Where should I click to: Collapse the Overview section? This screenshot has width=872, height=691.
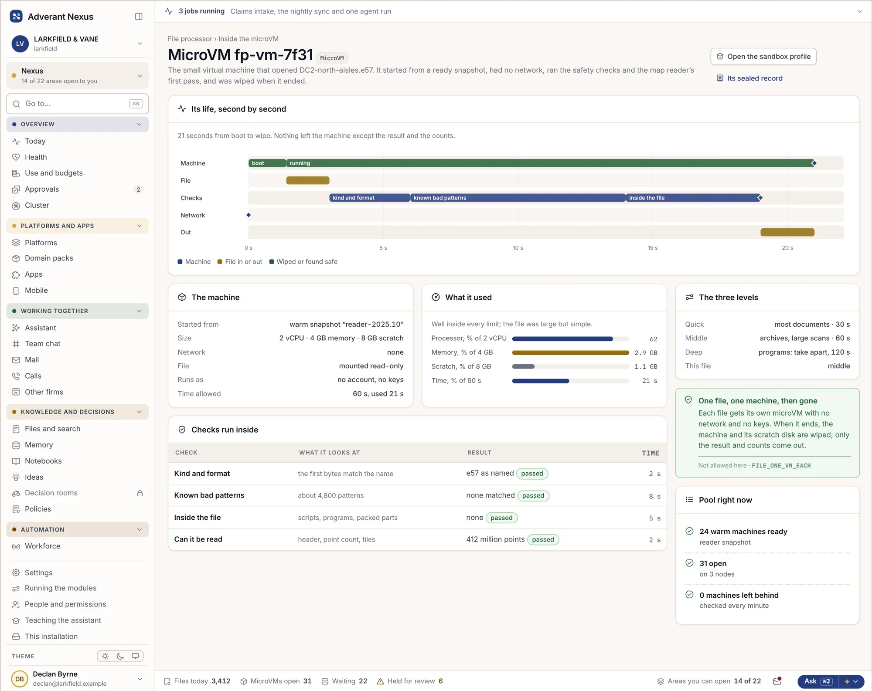78,124
